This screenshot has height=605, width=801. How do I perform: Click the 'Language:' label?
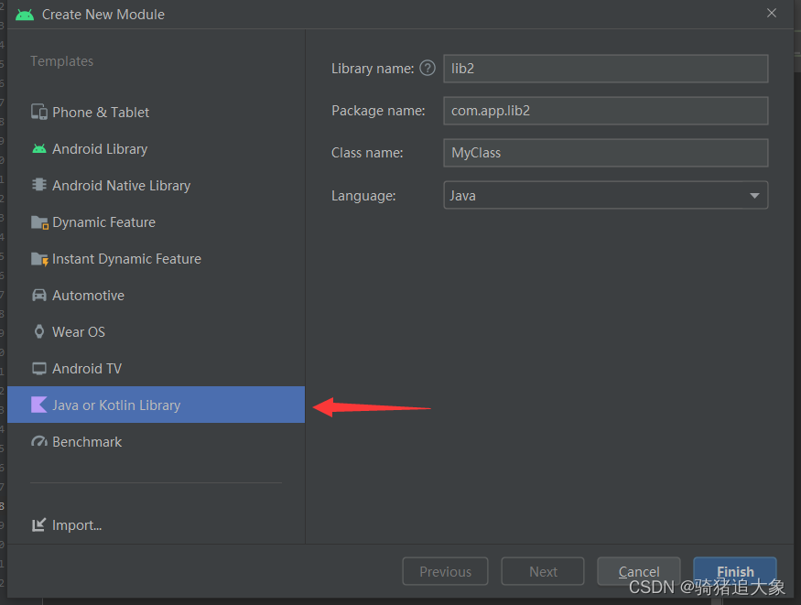tap(363, 196)
